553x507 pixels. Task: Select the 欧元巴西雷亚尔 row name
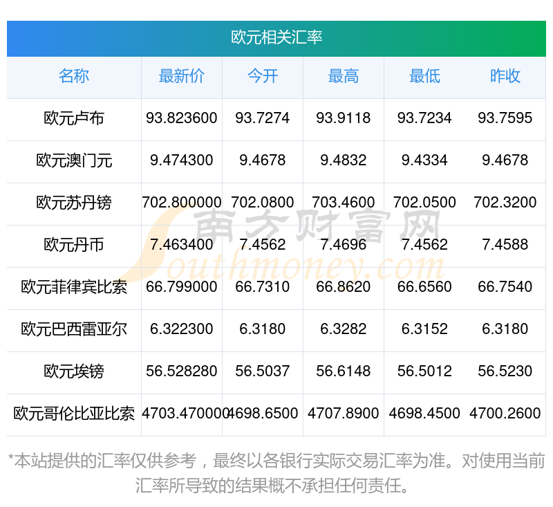(x=74, y=329)
